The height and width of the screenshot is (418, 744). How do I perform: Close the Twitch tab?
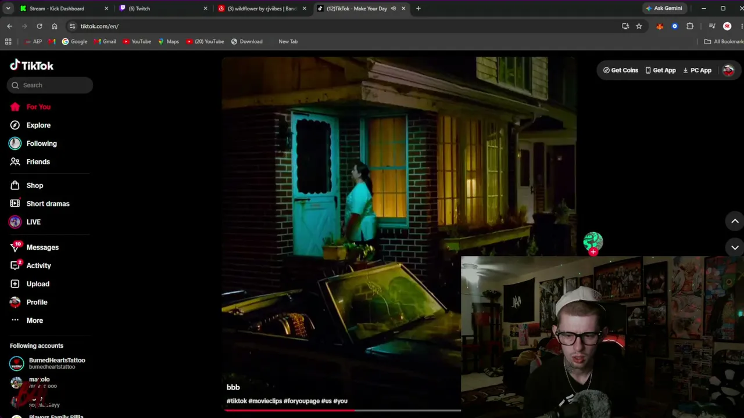coord(206,9)
